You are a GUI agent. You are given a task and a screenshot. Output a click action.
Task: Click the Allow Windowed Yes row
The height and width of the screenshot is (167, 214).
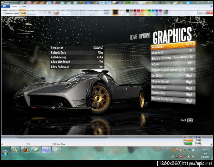(x=77, y=62)
